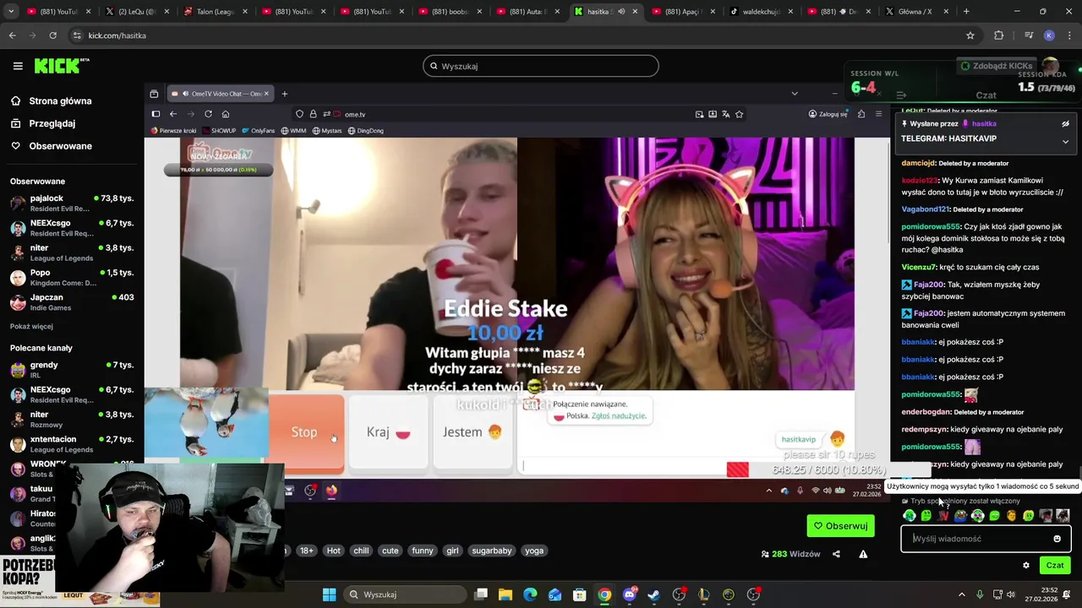Open pajalock channel from followed list
Image resolution: width=1082 pixels, height=608 pixels.
click(72, 203)
